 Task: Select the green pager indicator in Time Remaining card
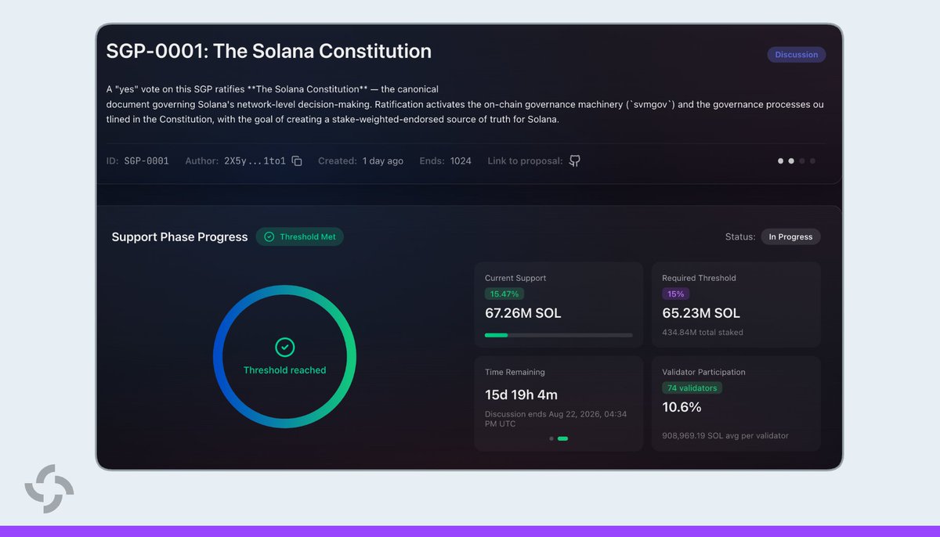[x=562, y=438]
